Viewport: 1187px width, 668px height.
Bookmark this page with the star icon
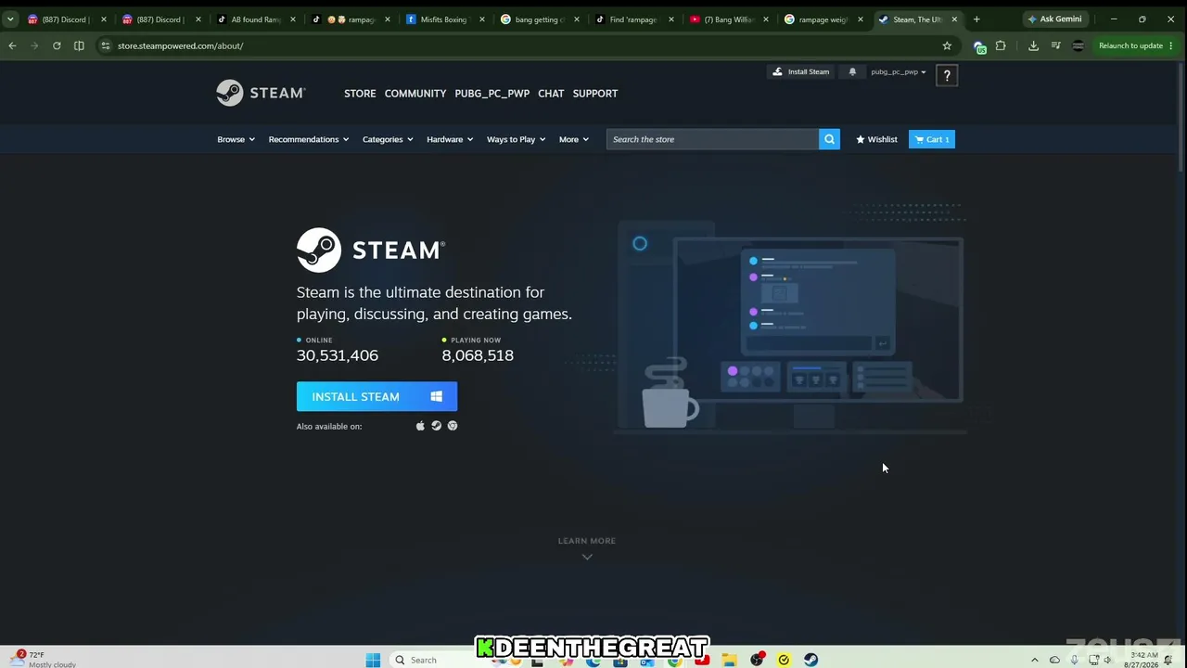[x=947, y=45]
